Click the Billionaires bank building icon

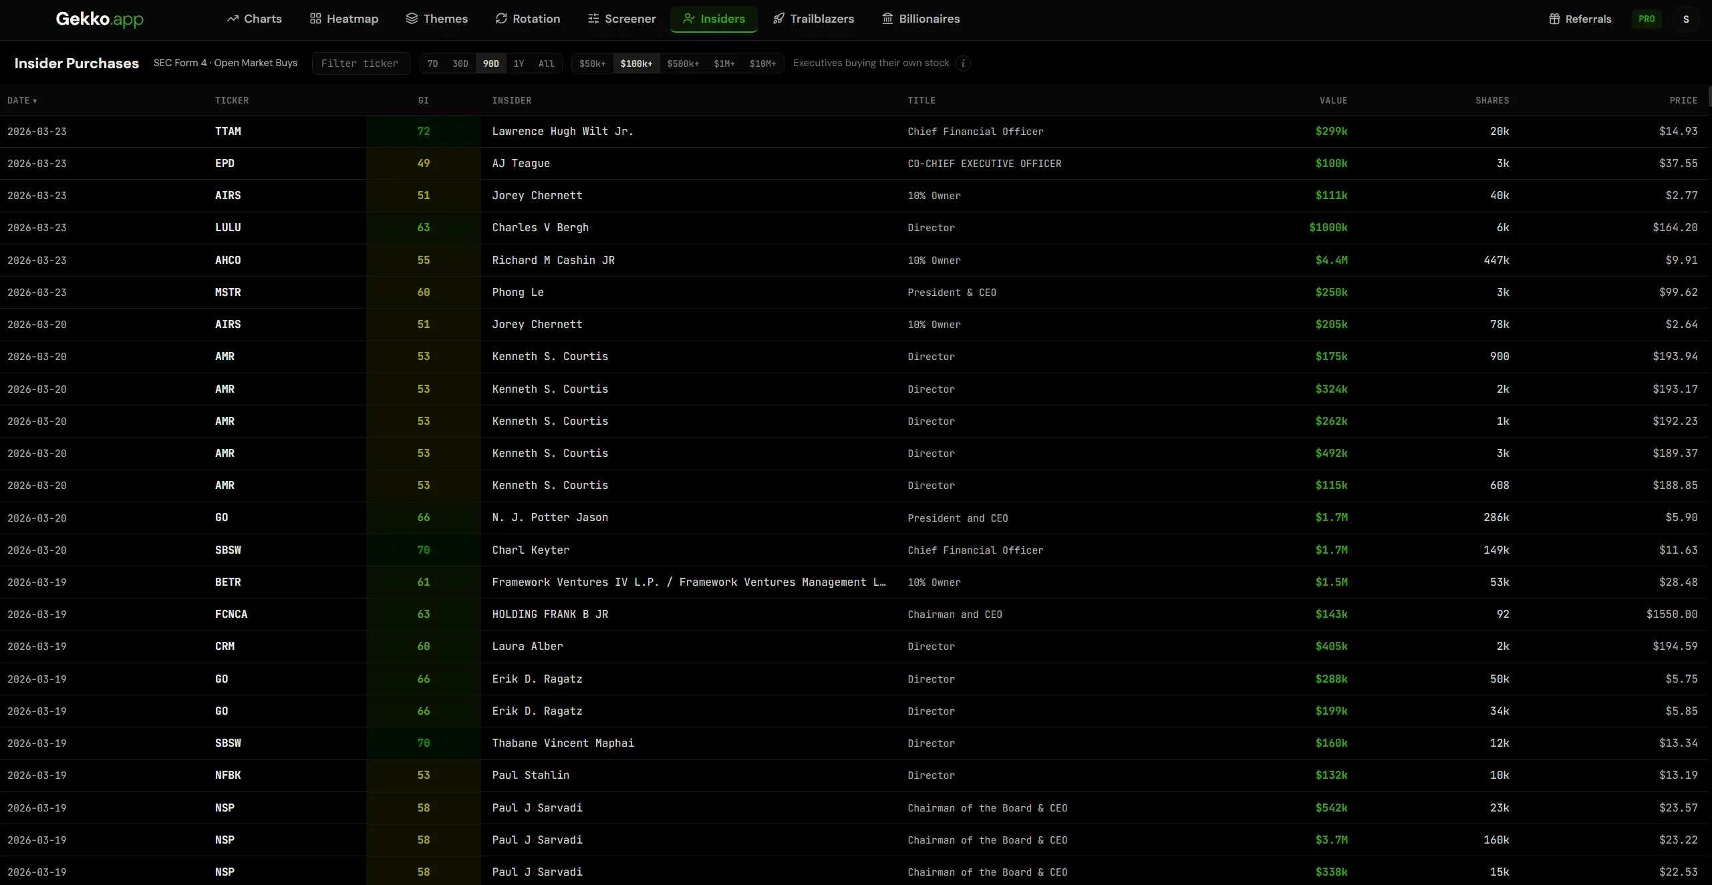[887, 19]
